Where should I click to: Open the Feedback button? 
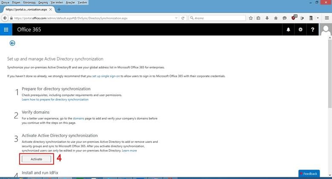point(309,173)
